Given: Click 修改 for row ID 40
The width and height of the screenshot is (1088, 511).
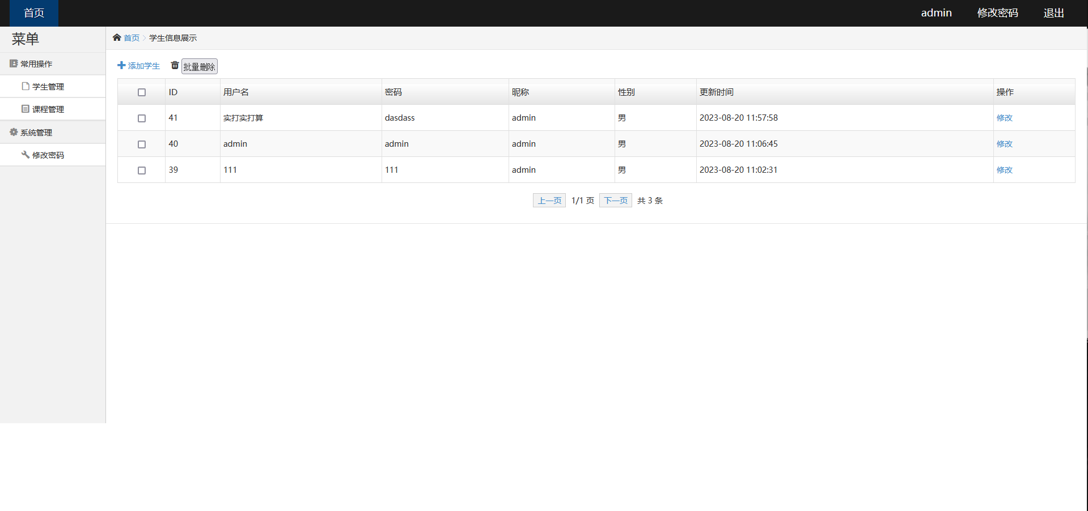Looking at the screenshot, I should click(x=1004, y=144).
